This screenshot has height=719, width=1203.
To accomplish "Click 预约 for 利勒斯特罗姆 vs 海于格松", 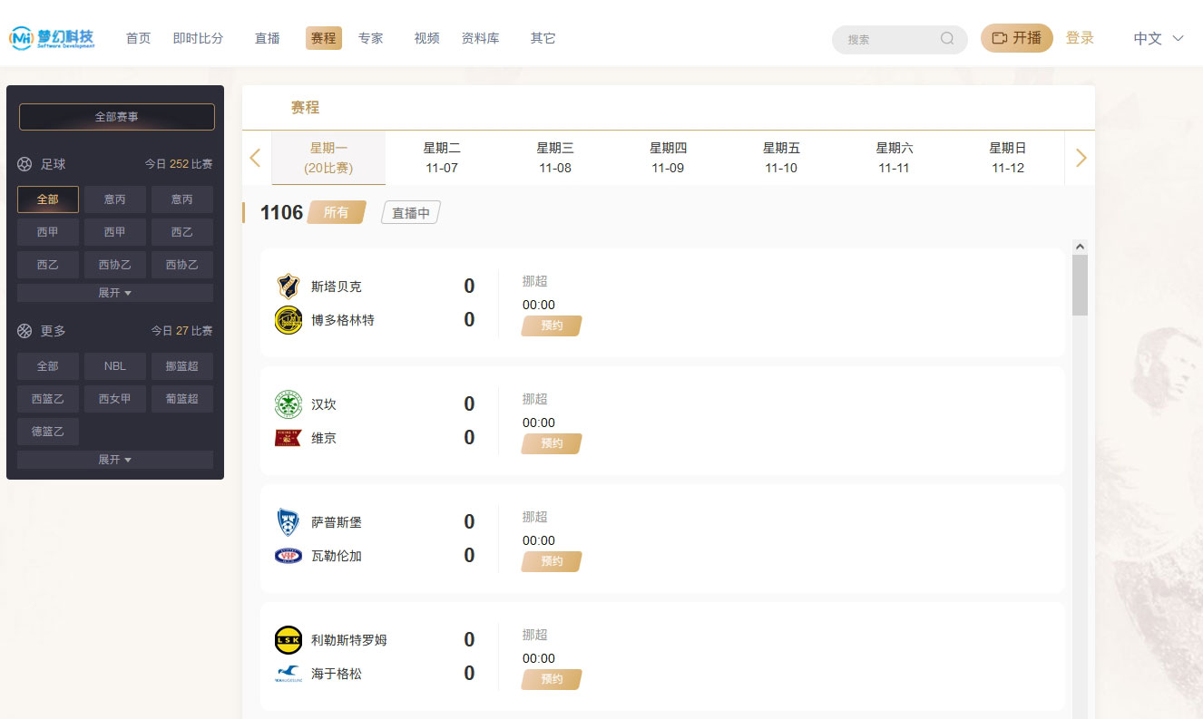I will [x=552, y=679].
